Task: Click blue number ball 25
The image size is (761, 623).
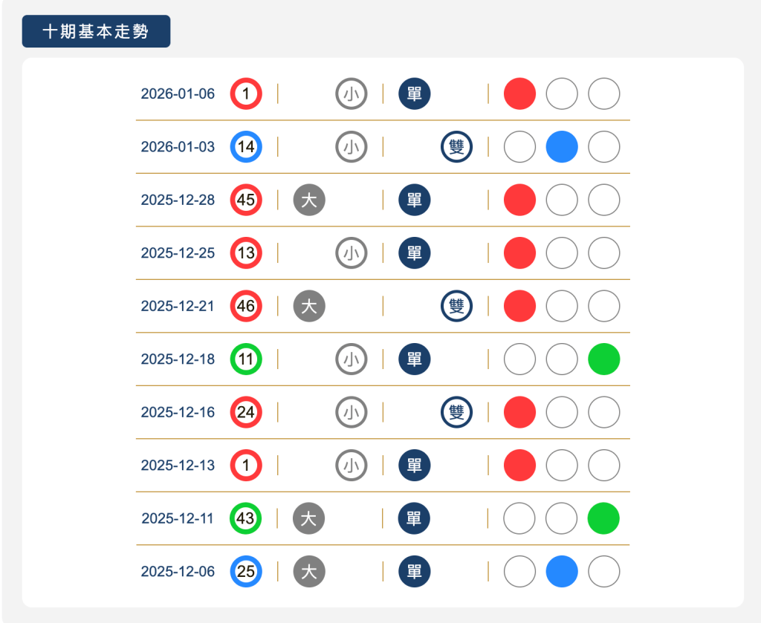Action: (x=246, y=572)
